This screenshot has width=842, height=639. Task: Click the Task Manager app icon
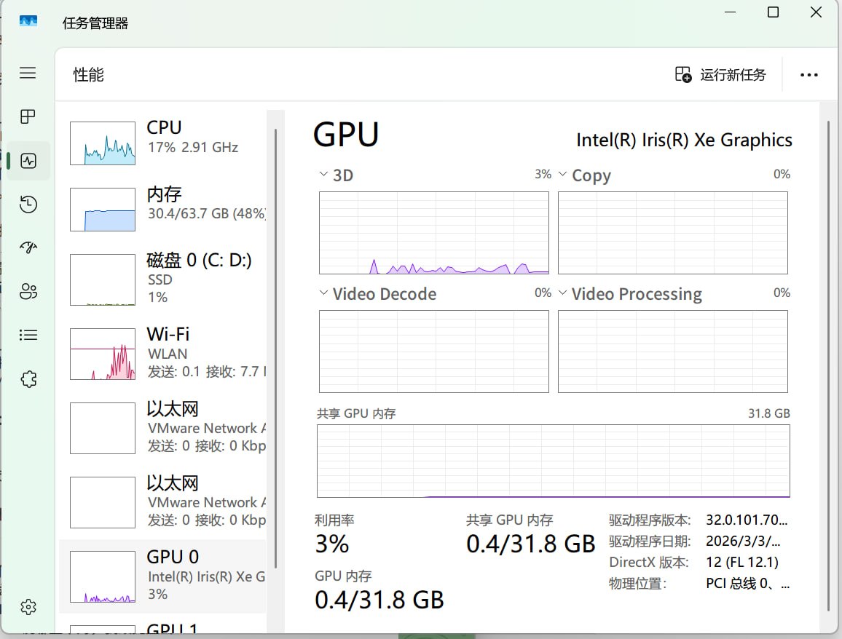click(28, 21)
